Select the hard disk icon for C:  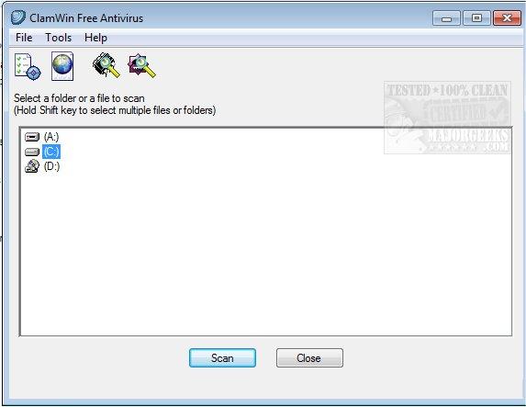click(x=32, y=153)
